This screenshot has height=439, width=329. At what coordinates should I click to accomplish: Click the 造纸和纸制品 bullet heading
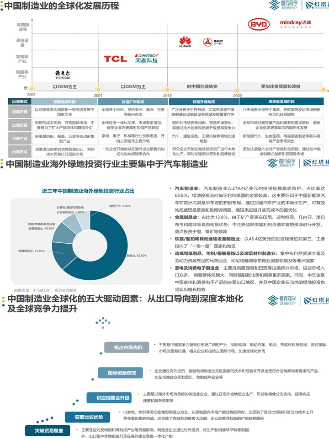coord(226,253)
